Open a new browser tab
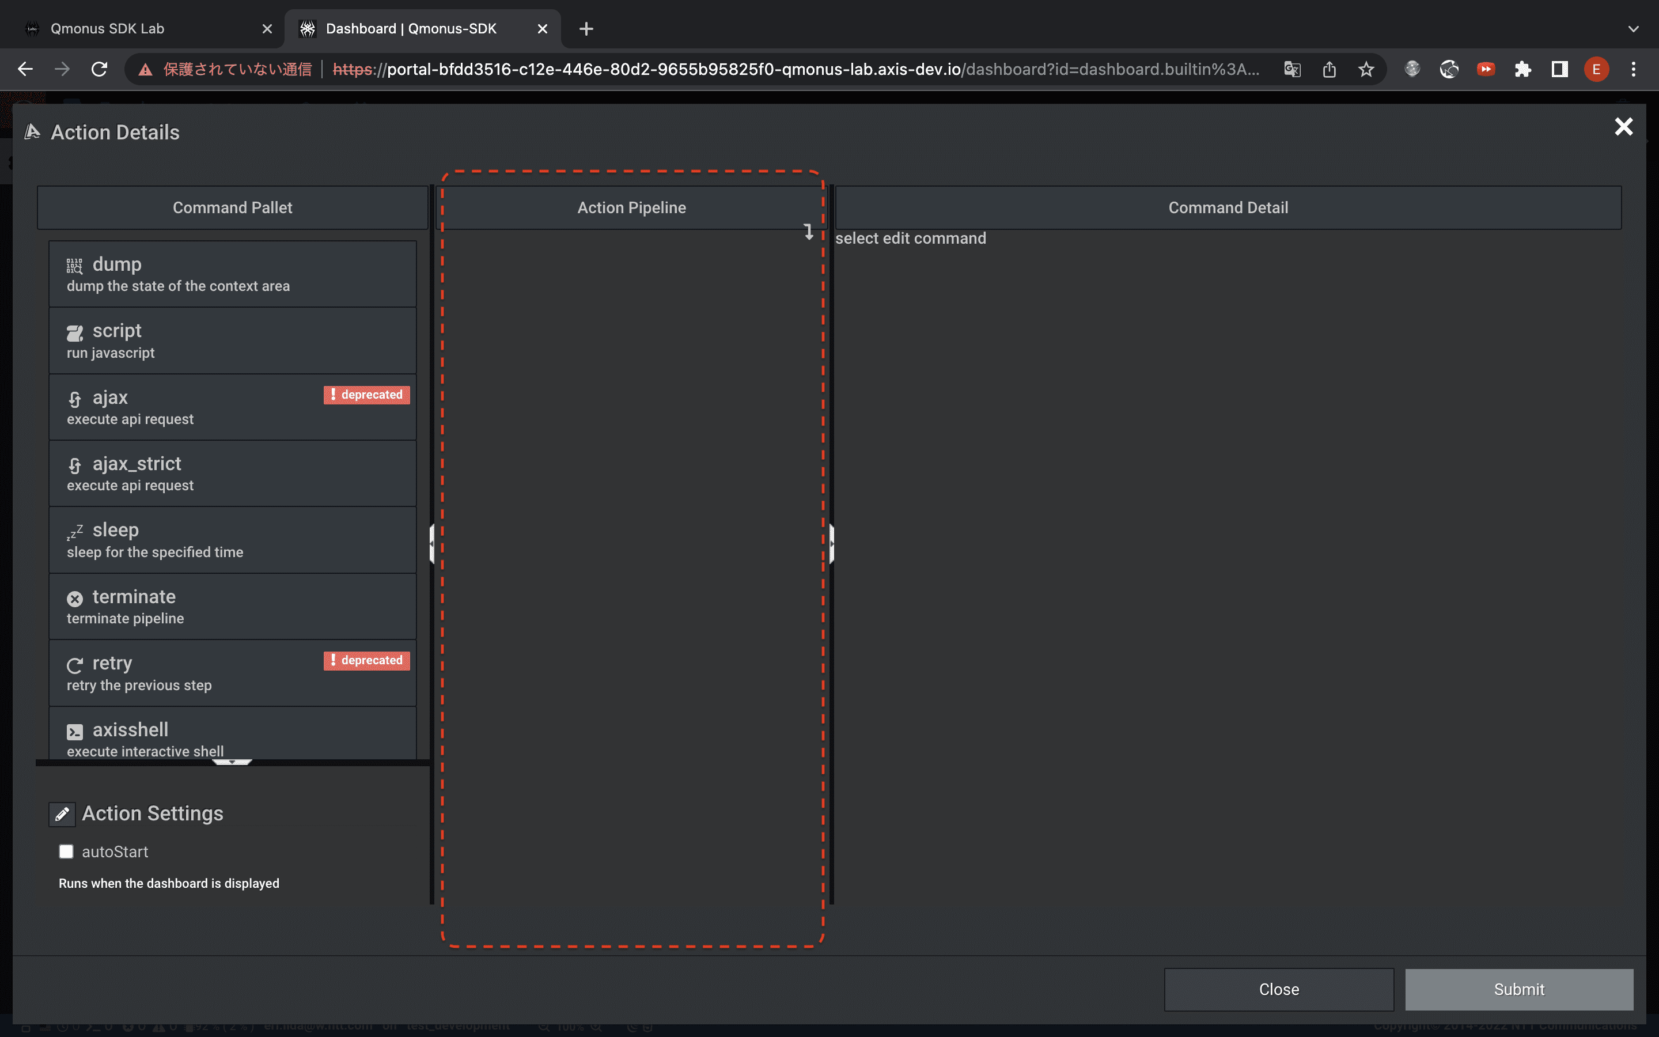Viewport: 1659px width, 1037px height. tap(586, 29)
